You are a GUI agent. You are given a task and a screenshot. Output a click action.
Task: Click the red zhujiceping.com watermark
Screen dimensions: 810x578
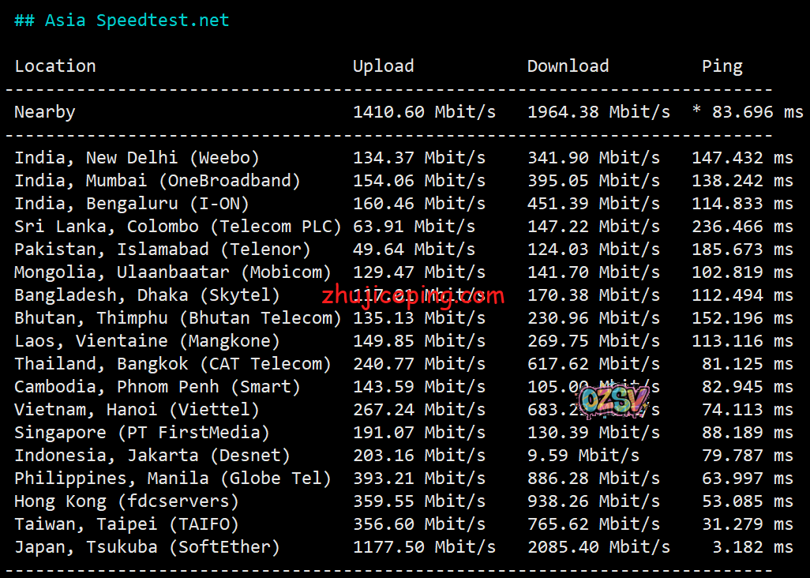[x=413, y=297]
